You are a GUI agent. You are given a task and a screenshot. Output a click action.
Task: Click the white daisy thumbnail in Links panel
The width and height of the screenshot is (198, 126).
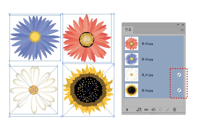tap(131, 75)
